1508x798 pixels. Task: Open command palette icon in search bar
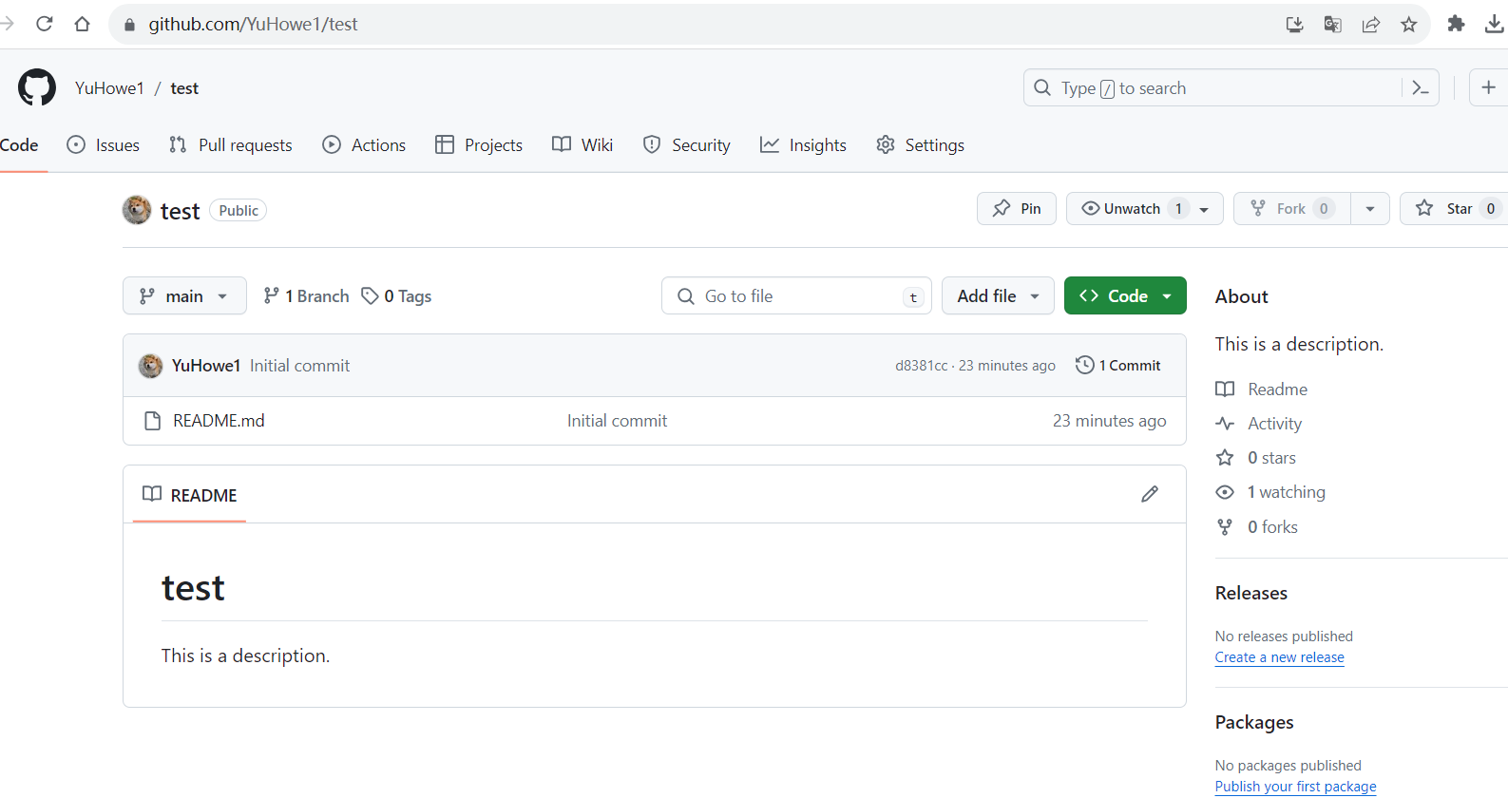coord(1421,88)
